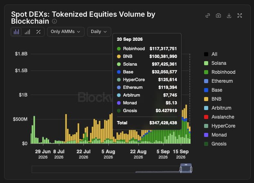Image resolution: width=254 pixels, height=183 pixels.
Task: Open the Only AMMs dropdown
Action: (x=65, y=32)
